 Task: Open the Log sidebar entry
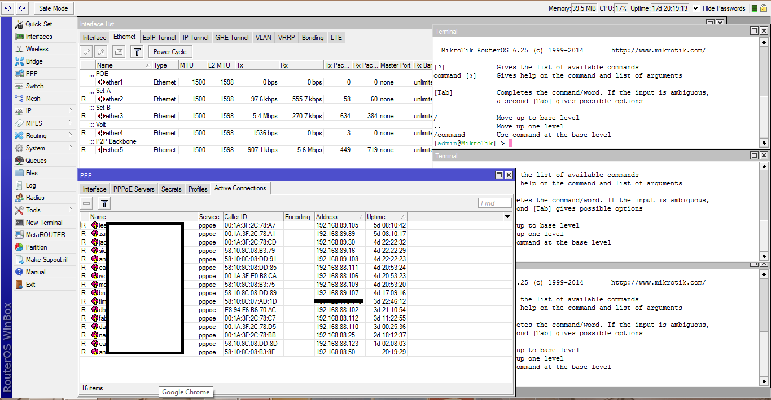(x=30, y=185)
